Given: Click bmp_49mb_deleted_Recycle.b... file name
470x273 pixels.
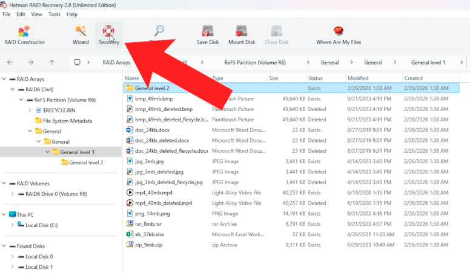Looking at the screenshot, I should (x=171, y=120).
